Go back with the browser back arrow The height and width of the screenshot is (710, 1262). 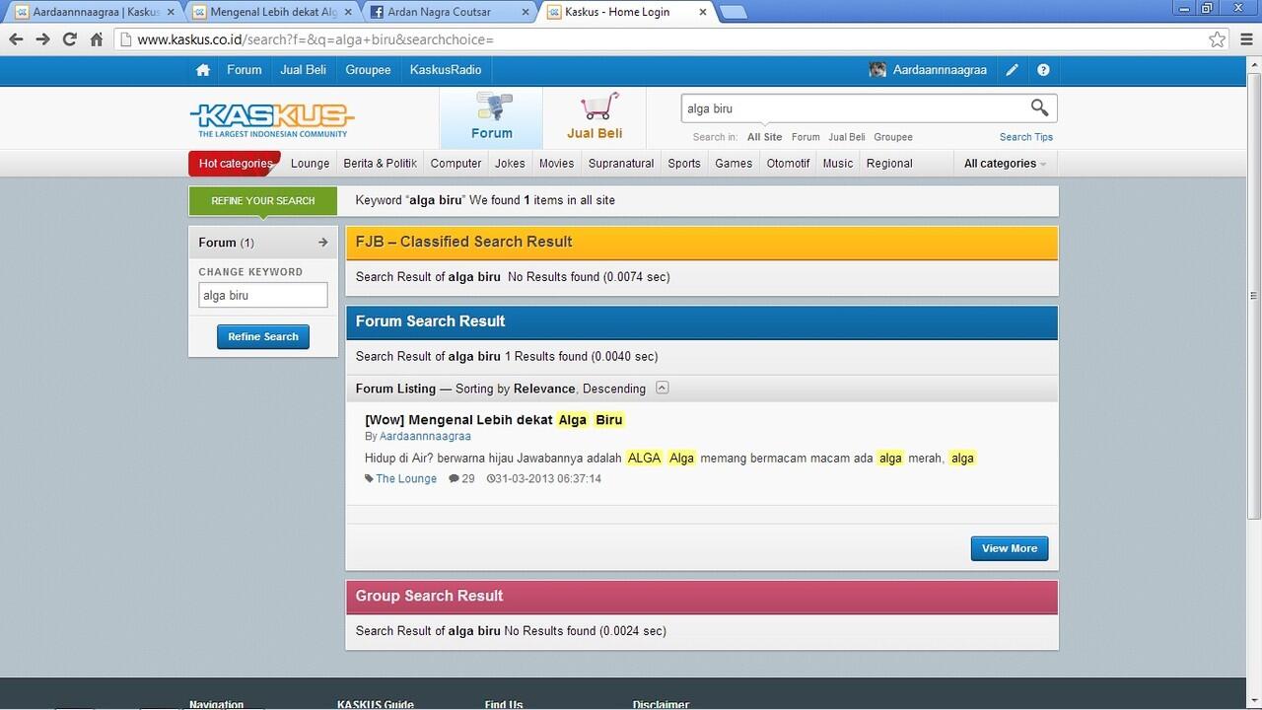tap(16, 39)
